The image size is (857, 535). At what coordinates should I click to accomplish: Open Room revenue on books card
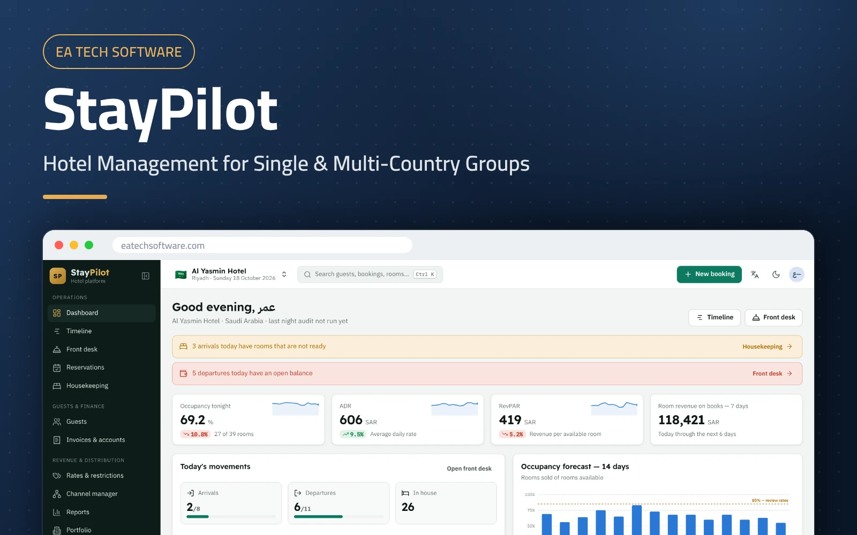click(726, 419)
